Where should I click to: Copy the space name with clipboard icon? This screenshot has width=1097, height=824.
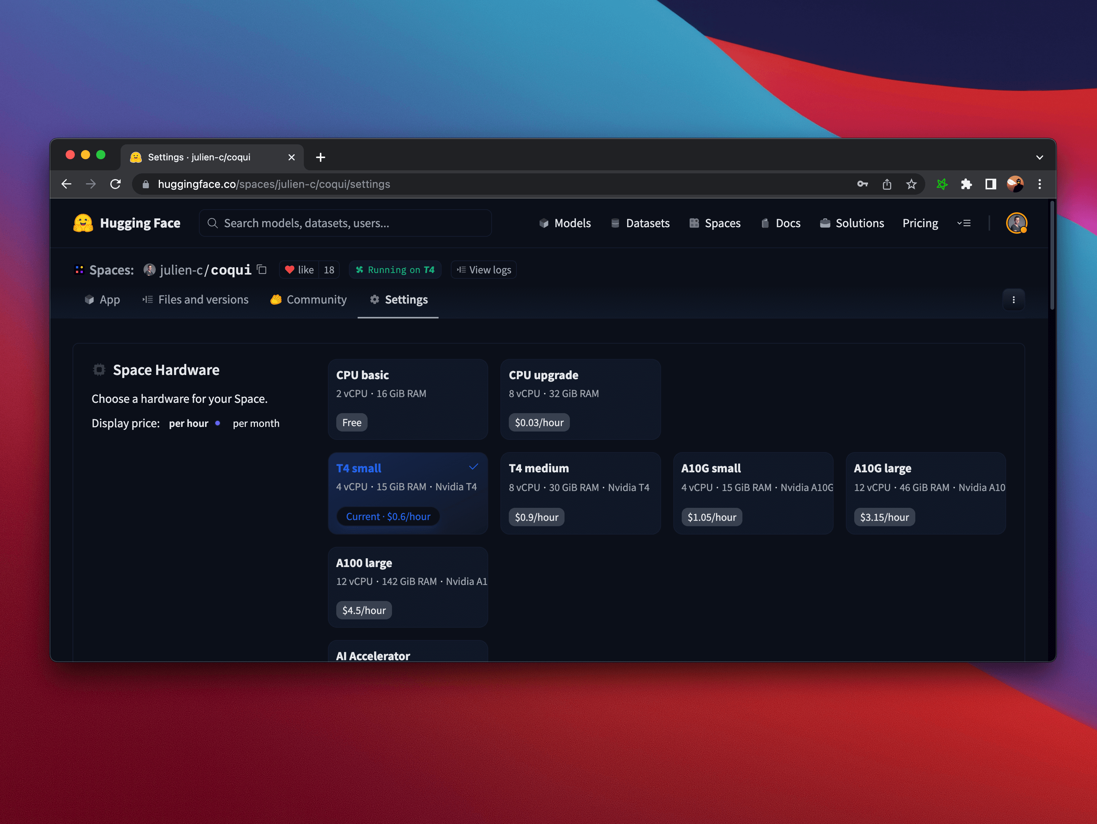(x=262, y=269)
